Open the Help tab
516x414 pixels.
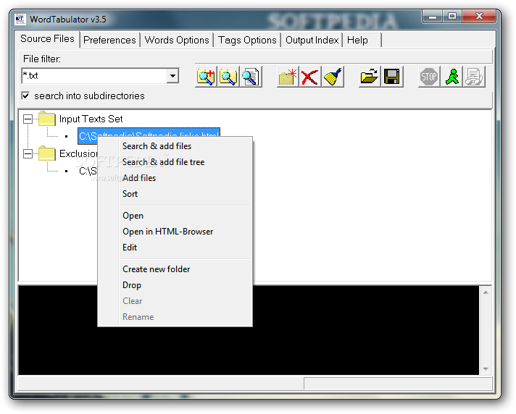(x=362, y=40)
